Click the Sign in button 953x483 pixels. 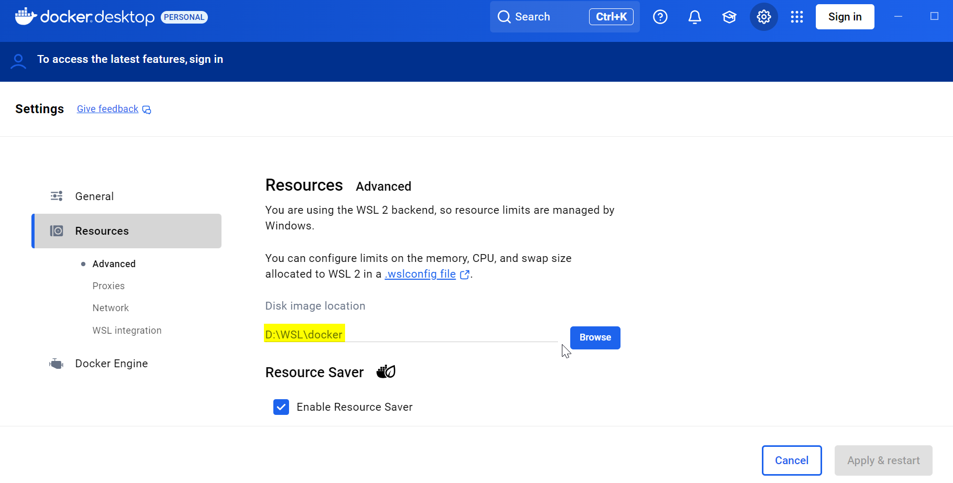pos(845,17)
